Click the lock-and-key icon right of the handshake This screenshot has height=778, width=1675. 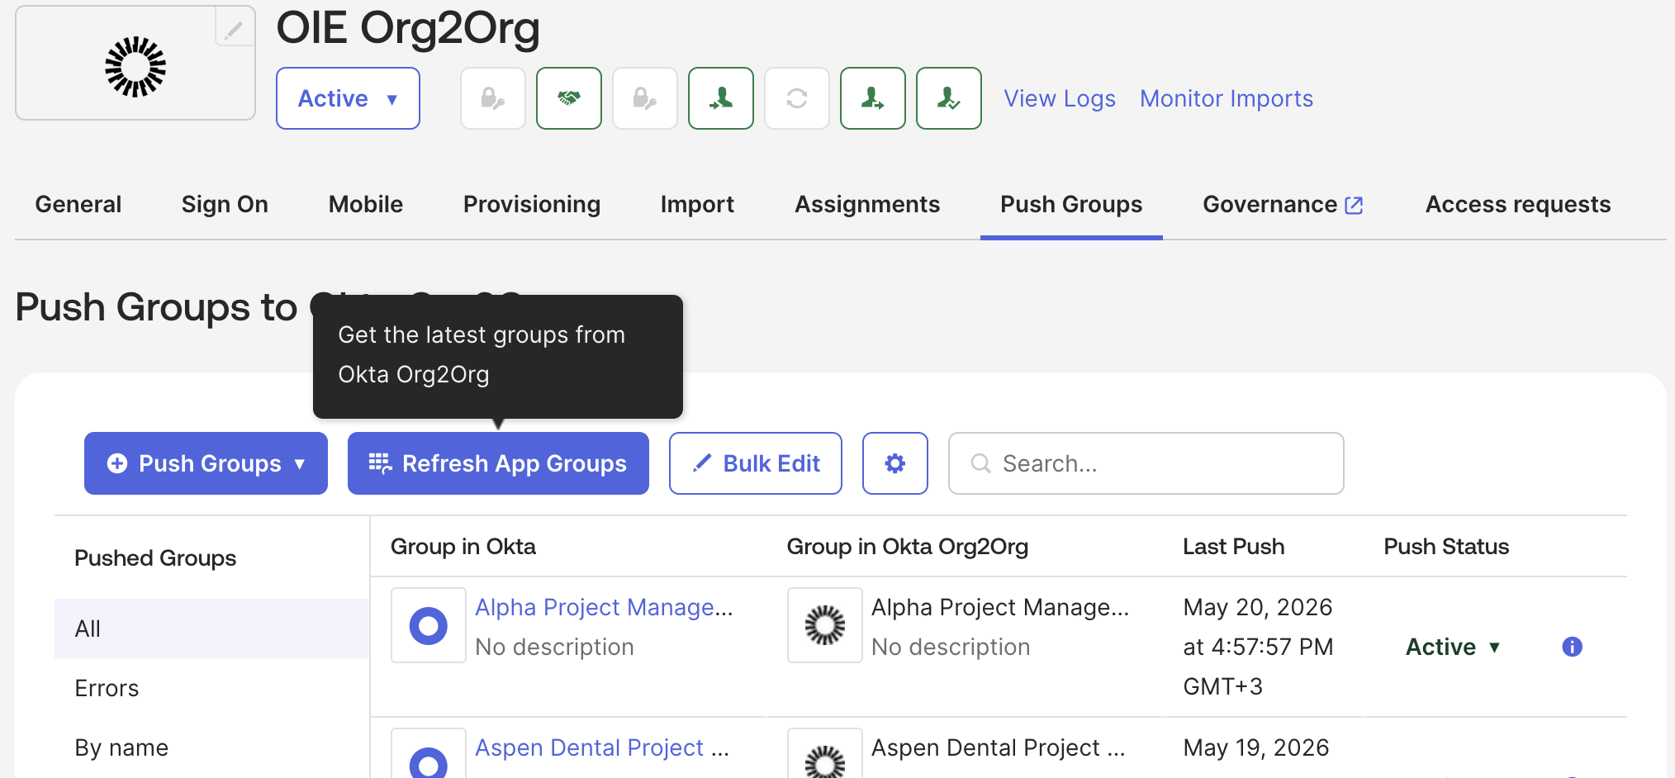click(645, 98)
